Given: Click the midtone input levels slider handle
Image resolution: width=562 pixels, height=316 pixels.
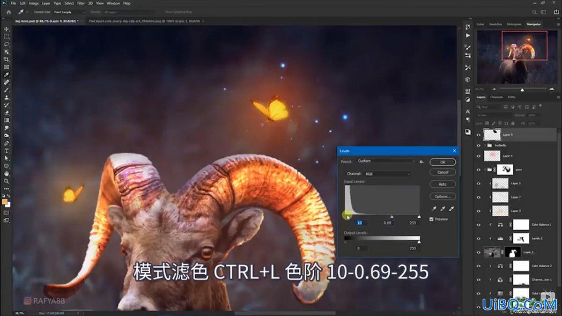Looking at the screenshot, I should point(392,217).
